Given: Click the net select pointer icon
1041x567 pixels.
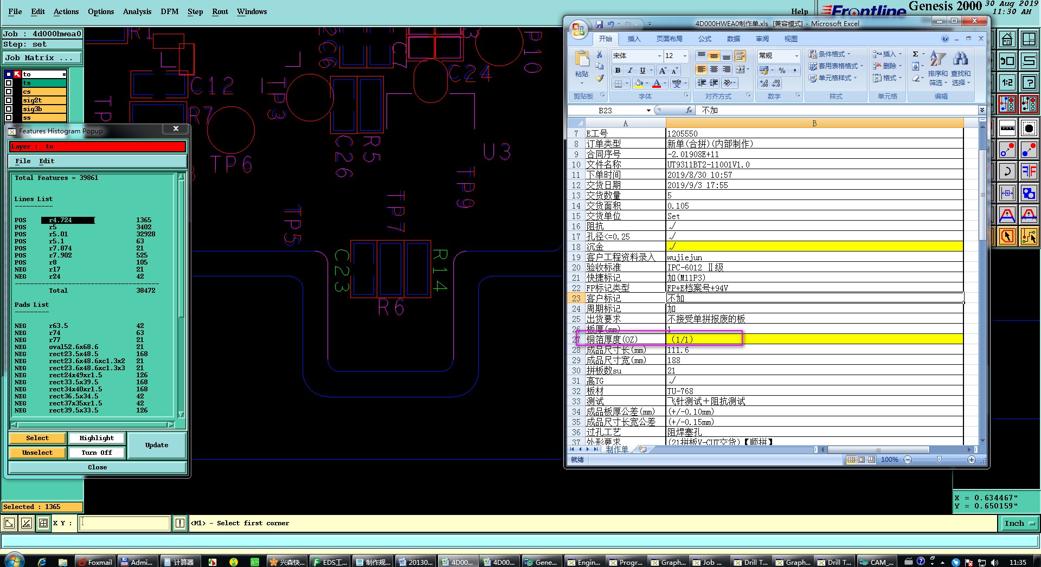Looking at the screenshot, I should click(1029, 236).
